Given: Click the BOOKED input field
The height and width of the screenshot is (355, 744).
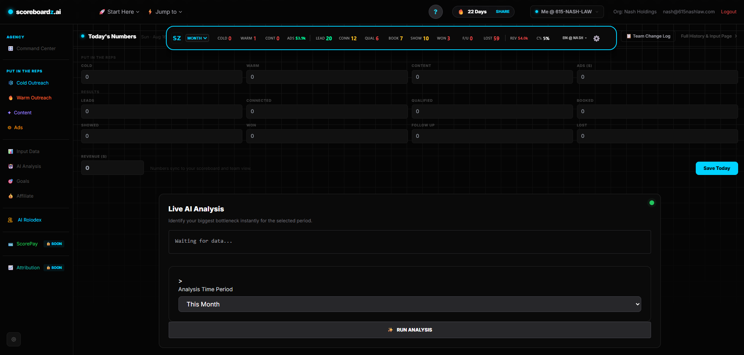Looking at the screenshot, I should tap(657, 112).
